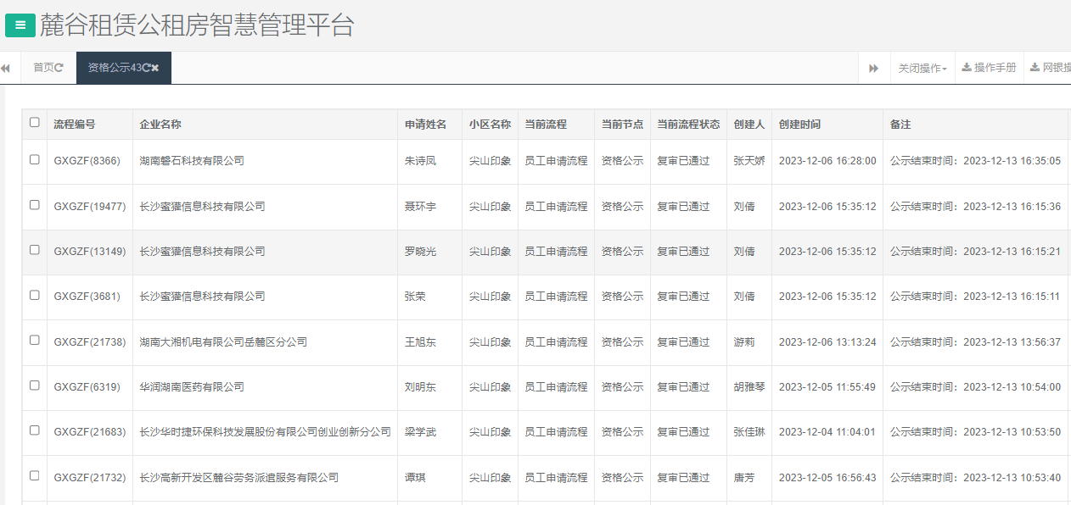Image resolution: width=1071 pixels, height=505 pixels.
Task: Check the checkbox for 华润湖南医药有限公司 row
Action: pyautogui.click(x=34, y=386)
